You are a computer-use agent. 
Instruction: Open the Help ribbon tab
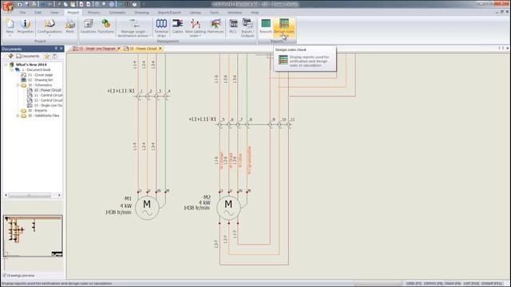pyautogui.click(x=255, y=13)
